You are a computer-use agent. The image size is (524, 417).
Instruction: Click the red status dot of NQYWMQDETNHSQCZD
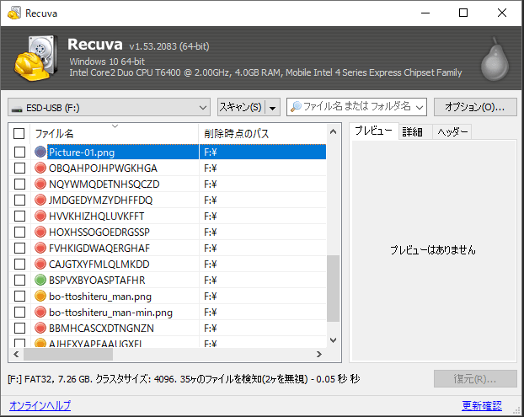[40, 184]
